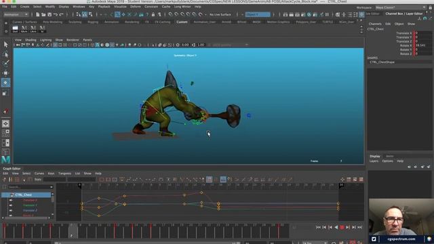Click the Graph Editor Stats input field
The image size is (434, 244).
[54, 180]
